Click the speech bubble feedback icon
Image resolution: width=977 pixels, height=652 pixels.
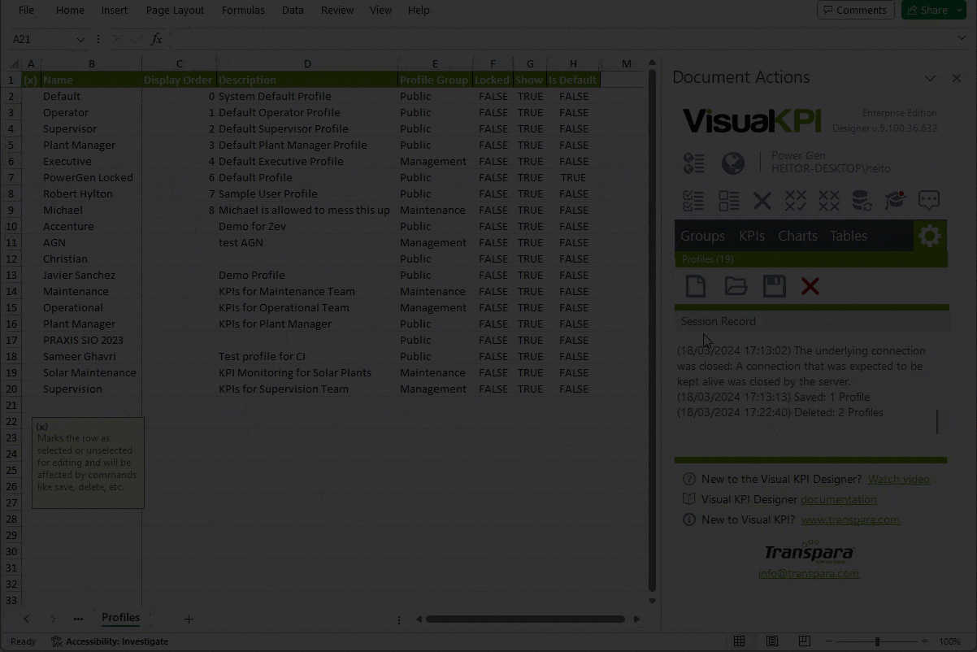pos(928,201)
